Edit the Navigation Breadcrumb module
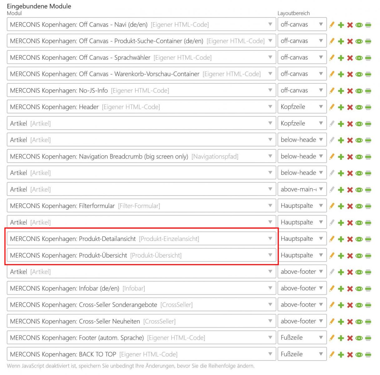 point(332,157)
